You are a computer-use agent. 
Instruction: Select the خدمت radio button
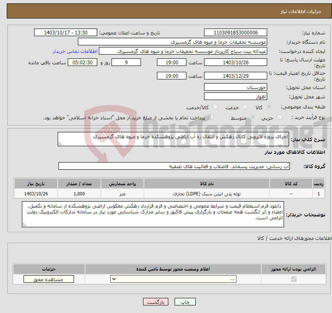[x=245, y=107]
